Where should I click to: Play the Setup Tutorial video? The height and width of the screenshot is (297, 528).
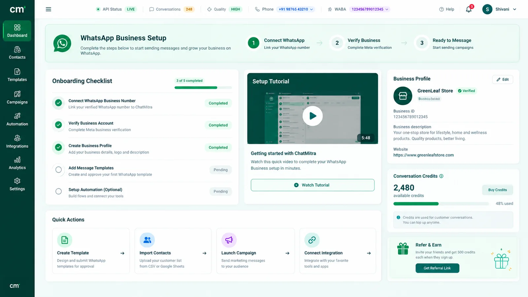tap(313, 116)
